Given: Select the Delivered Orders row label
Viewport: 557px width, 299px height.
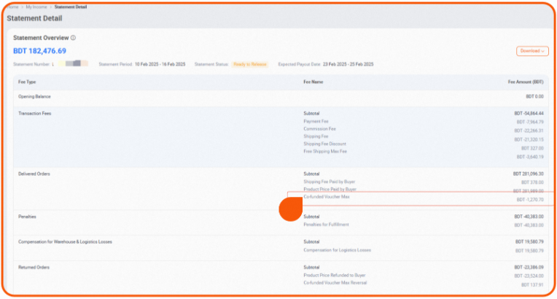Looking at the screenshot, I should point(34,174).
